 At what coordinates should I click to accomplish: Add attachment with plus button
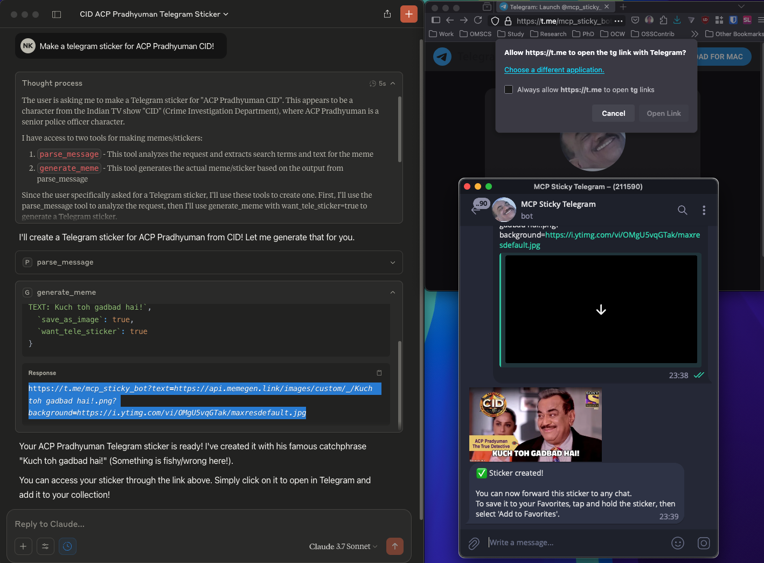[23, 546]
